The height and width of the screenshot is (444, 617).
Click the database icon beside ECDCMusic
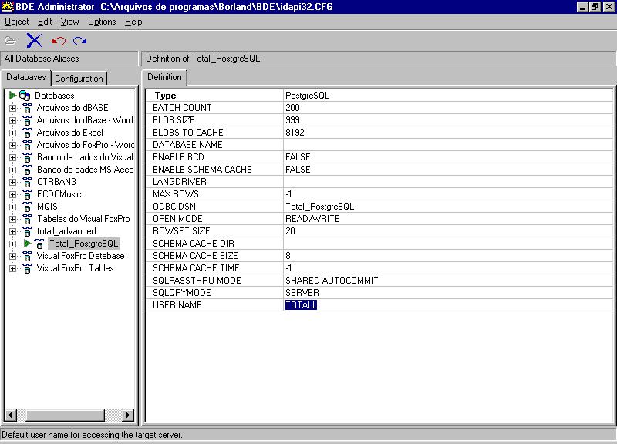tap(27, 194)
